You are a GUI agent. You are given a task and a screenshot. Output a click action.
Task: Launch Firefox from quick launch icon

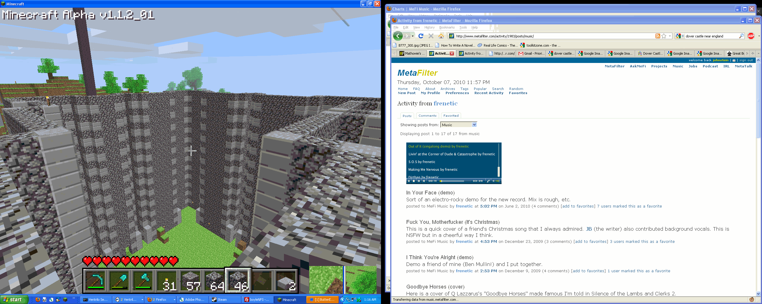[x=38, y=300]
